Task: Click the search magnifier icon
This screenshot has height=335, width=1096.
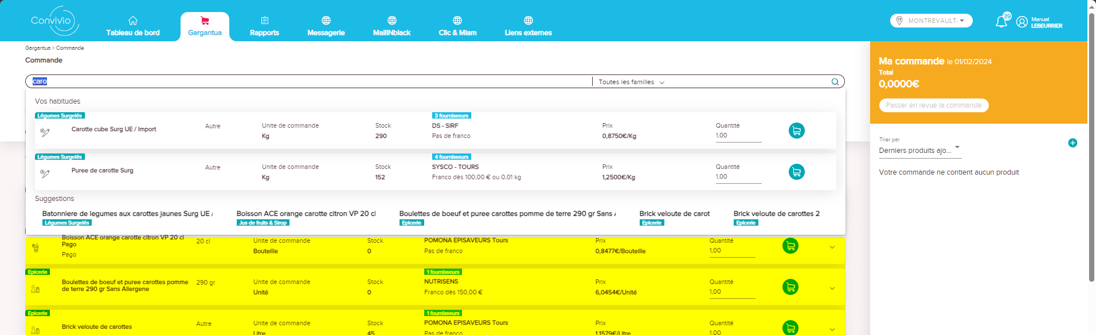Action: tap(835, 82)
